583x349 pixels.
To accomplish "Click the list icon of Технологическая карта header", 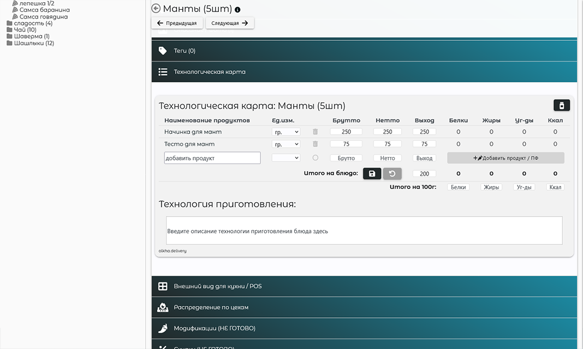I will [x=163, y=71].
